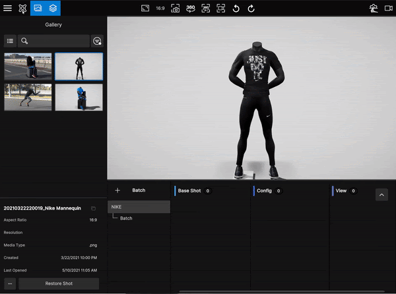Collapse the batch panel with chevron
The width and height of the screenshot is (396, 294).
coord(381,194)
